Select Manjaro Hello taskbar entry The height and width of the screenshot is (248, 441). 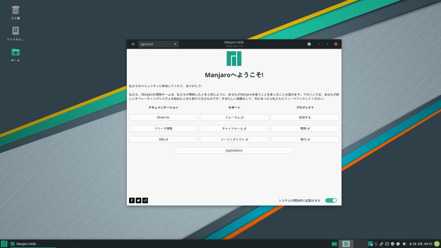coord(33,244)
